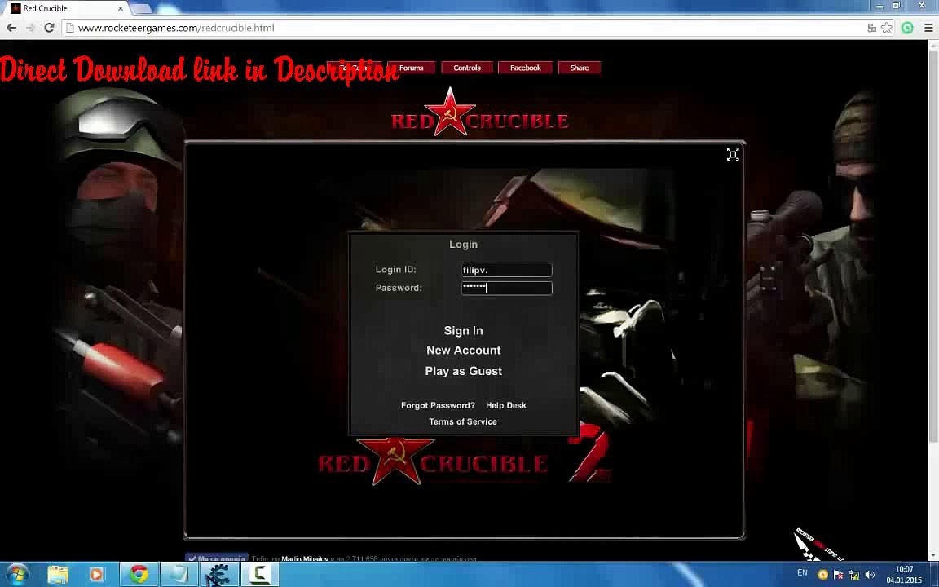Click the page icon beside the URL
The height and width of the screenshot is (587, 939).
pyautogui.click(x=70, y=28)
